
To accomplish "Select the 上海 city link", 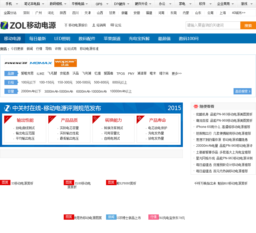I will point(223,13).
